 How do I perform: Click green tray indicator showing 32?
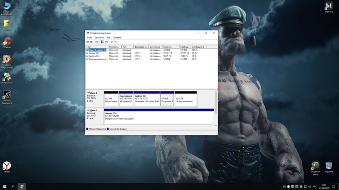(x=292, y=187)
